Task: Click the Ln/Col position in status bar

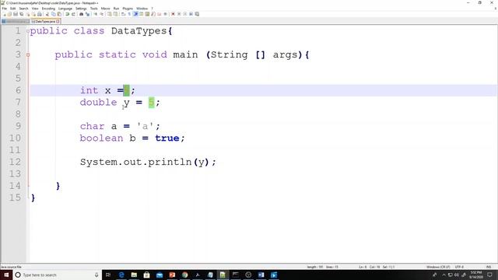Action: (377, 267)
